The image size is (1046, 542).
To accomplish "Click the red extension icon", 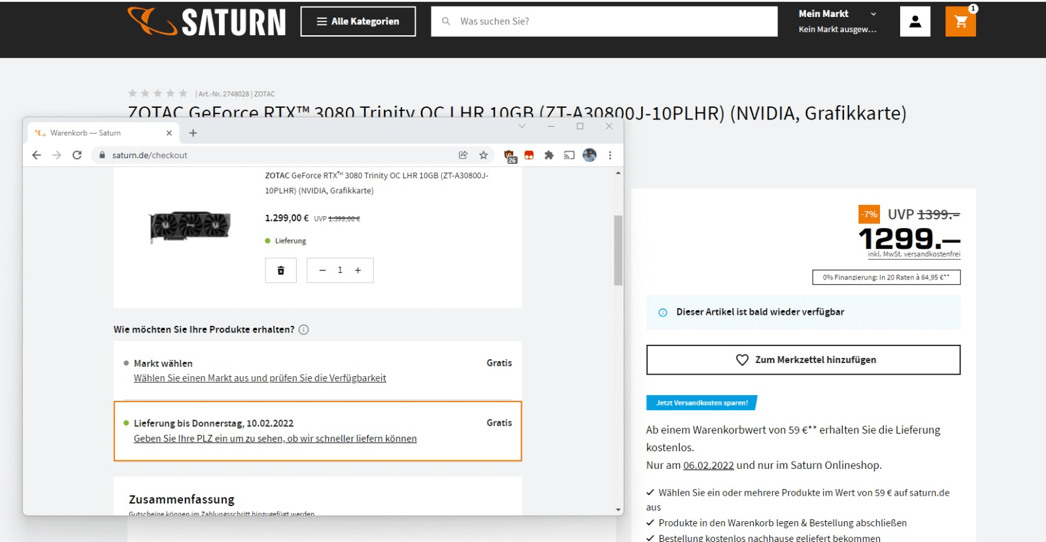I will [x=529, y=155].
